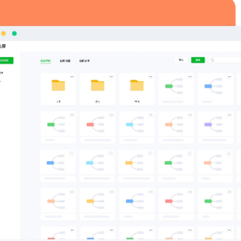This screenshot has height=241, width=241.
Task: Click the ellipsis on the fourth-row peach mind map
Action: pyautogui.click(x=72, y=191)
